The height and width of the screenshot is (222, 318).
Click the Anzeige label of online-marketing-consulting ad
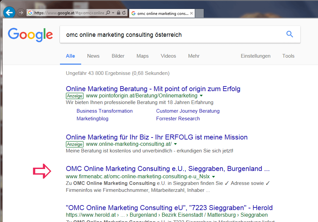pos(75,144)
